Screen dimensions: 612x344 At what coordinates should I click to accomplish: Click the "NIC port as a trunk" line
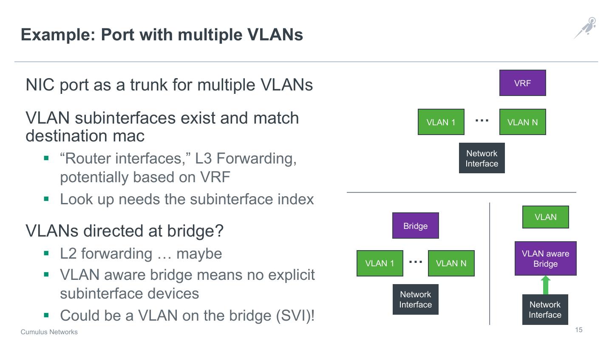[x=169, y=85]
